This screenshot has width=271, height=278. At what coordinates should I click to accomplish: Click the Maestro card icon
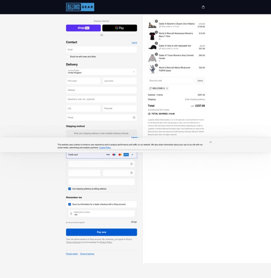114,154
